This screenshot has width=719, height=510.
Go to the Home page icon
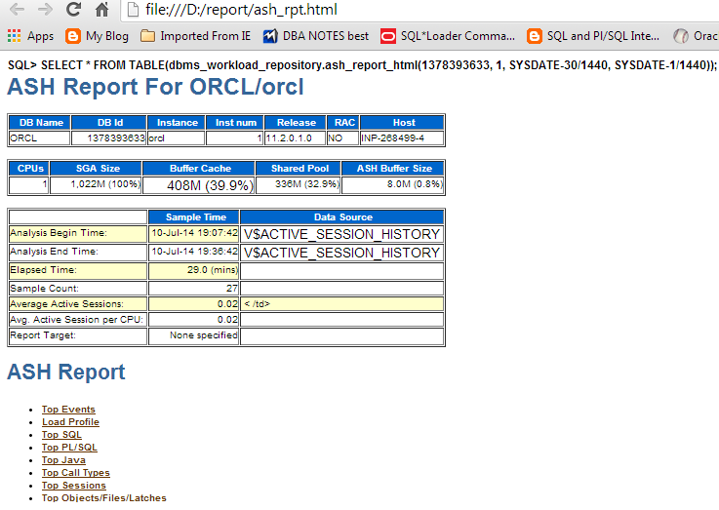101,9
